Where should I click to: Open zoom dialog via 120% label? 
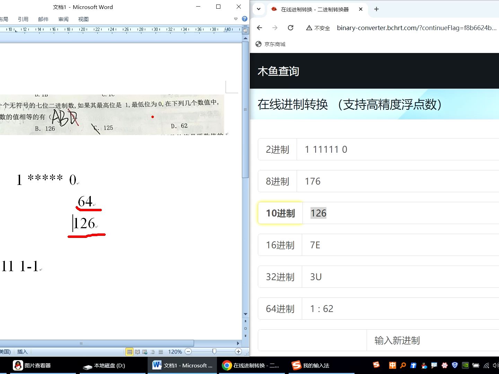coord(175,352)
